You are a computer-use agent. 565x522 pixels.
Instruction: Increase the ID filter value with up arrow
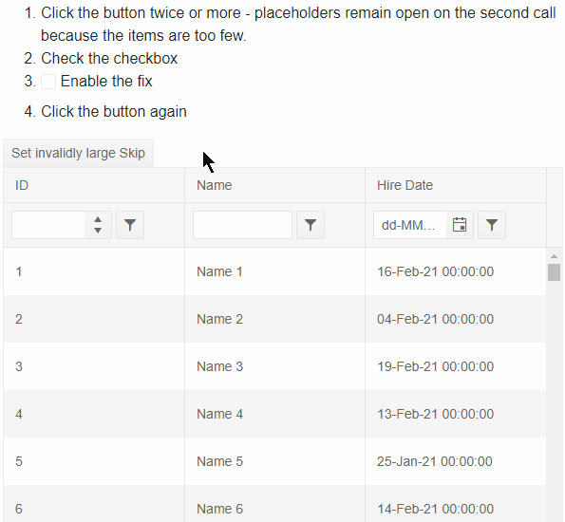click(98, 219)
